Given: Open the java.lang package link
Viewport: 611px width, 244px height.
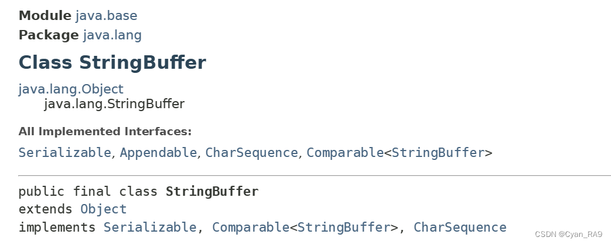Looking at the screenshot, I should point(112,35).
